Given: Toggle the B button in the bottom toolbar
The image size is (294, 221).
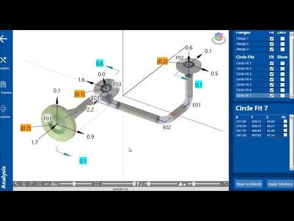Looking at the screenshot, I should click(x=24, y=184).
